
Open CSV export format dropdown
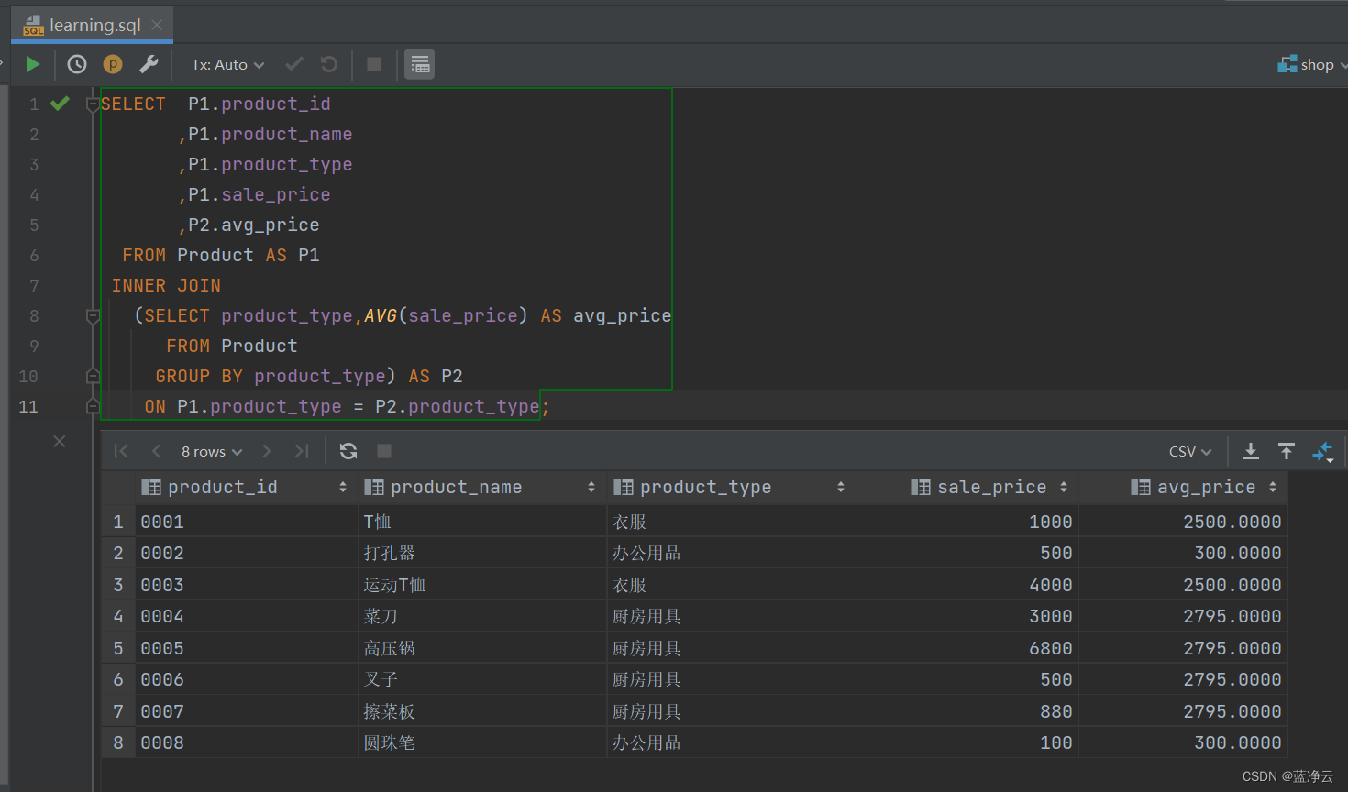pos(1190,452)
